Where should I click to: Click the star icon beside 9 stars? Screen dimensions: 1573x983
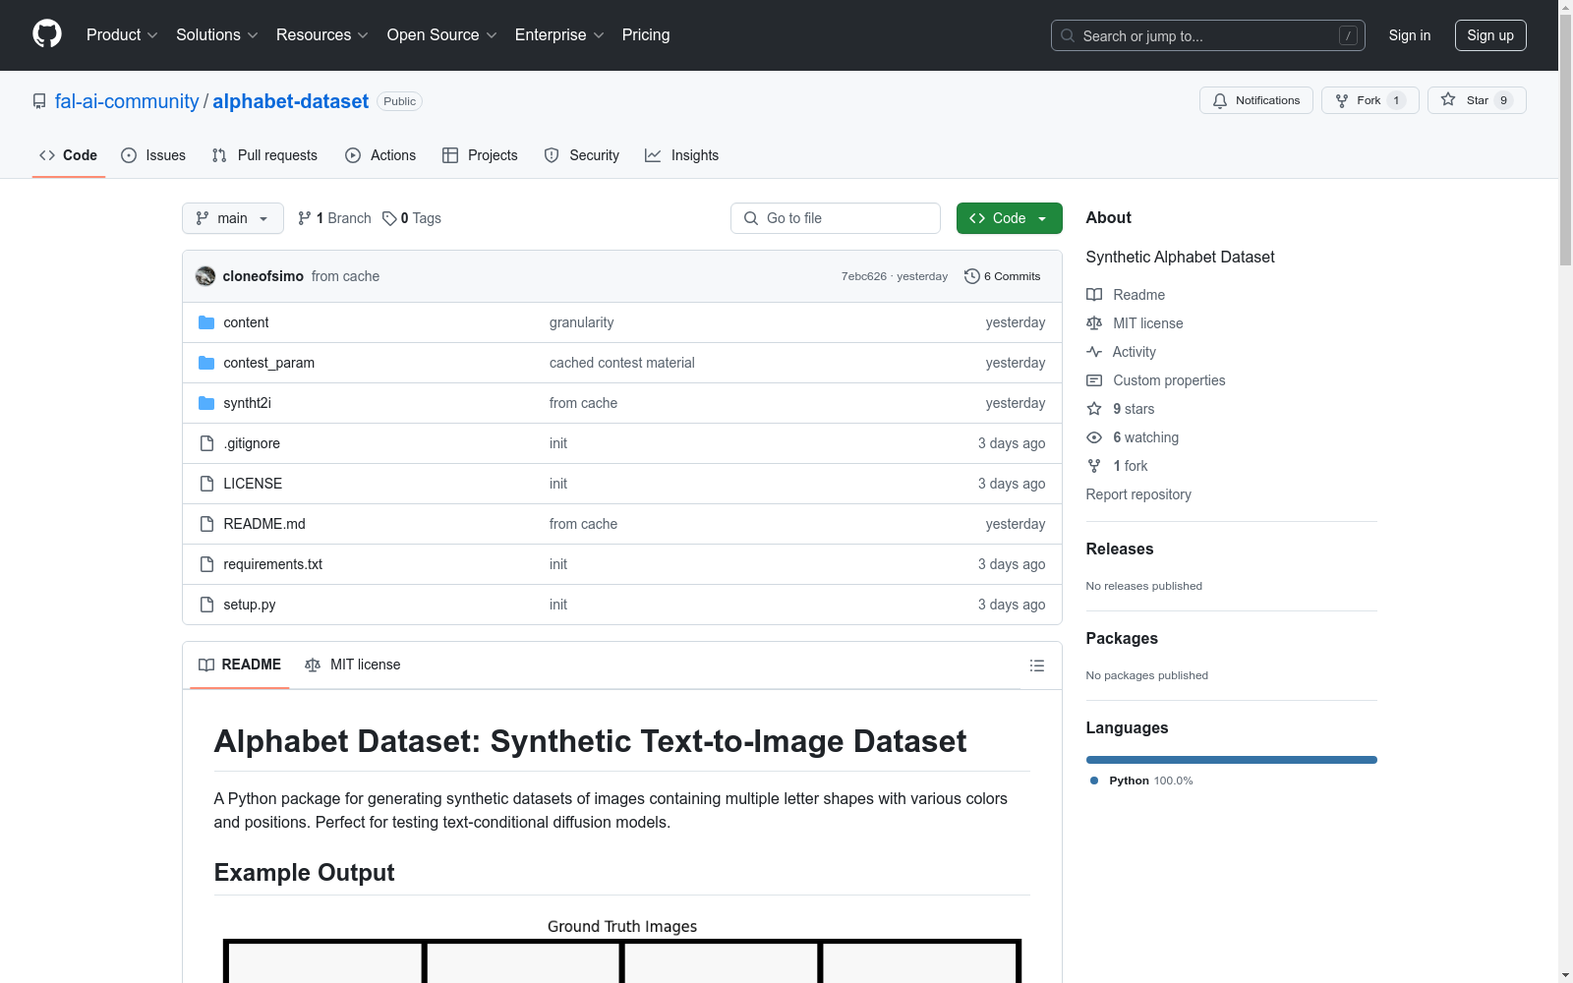(x=1094, y=409)
